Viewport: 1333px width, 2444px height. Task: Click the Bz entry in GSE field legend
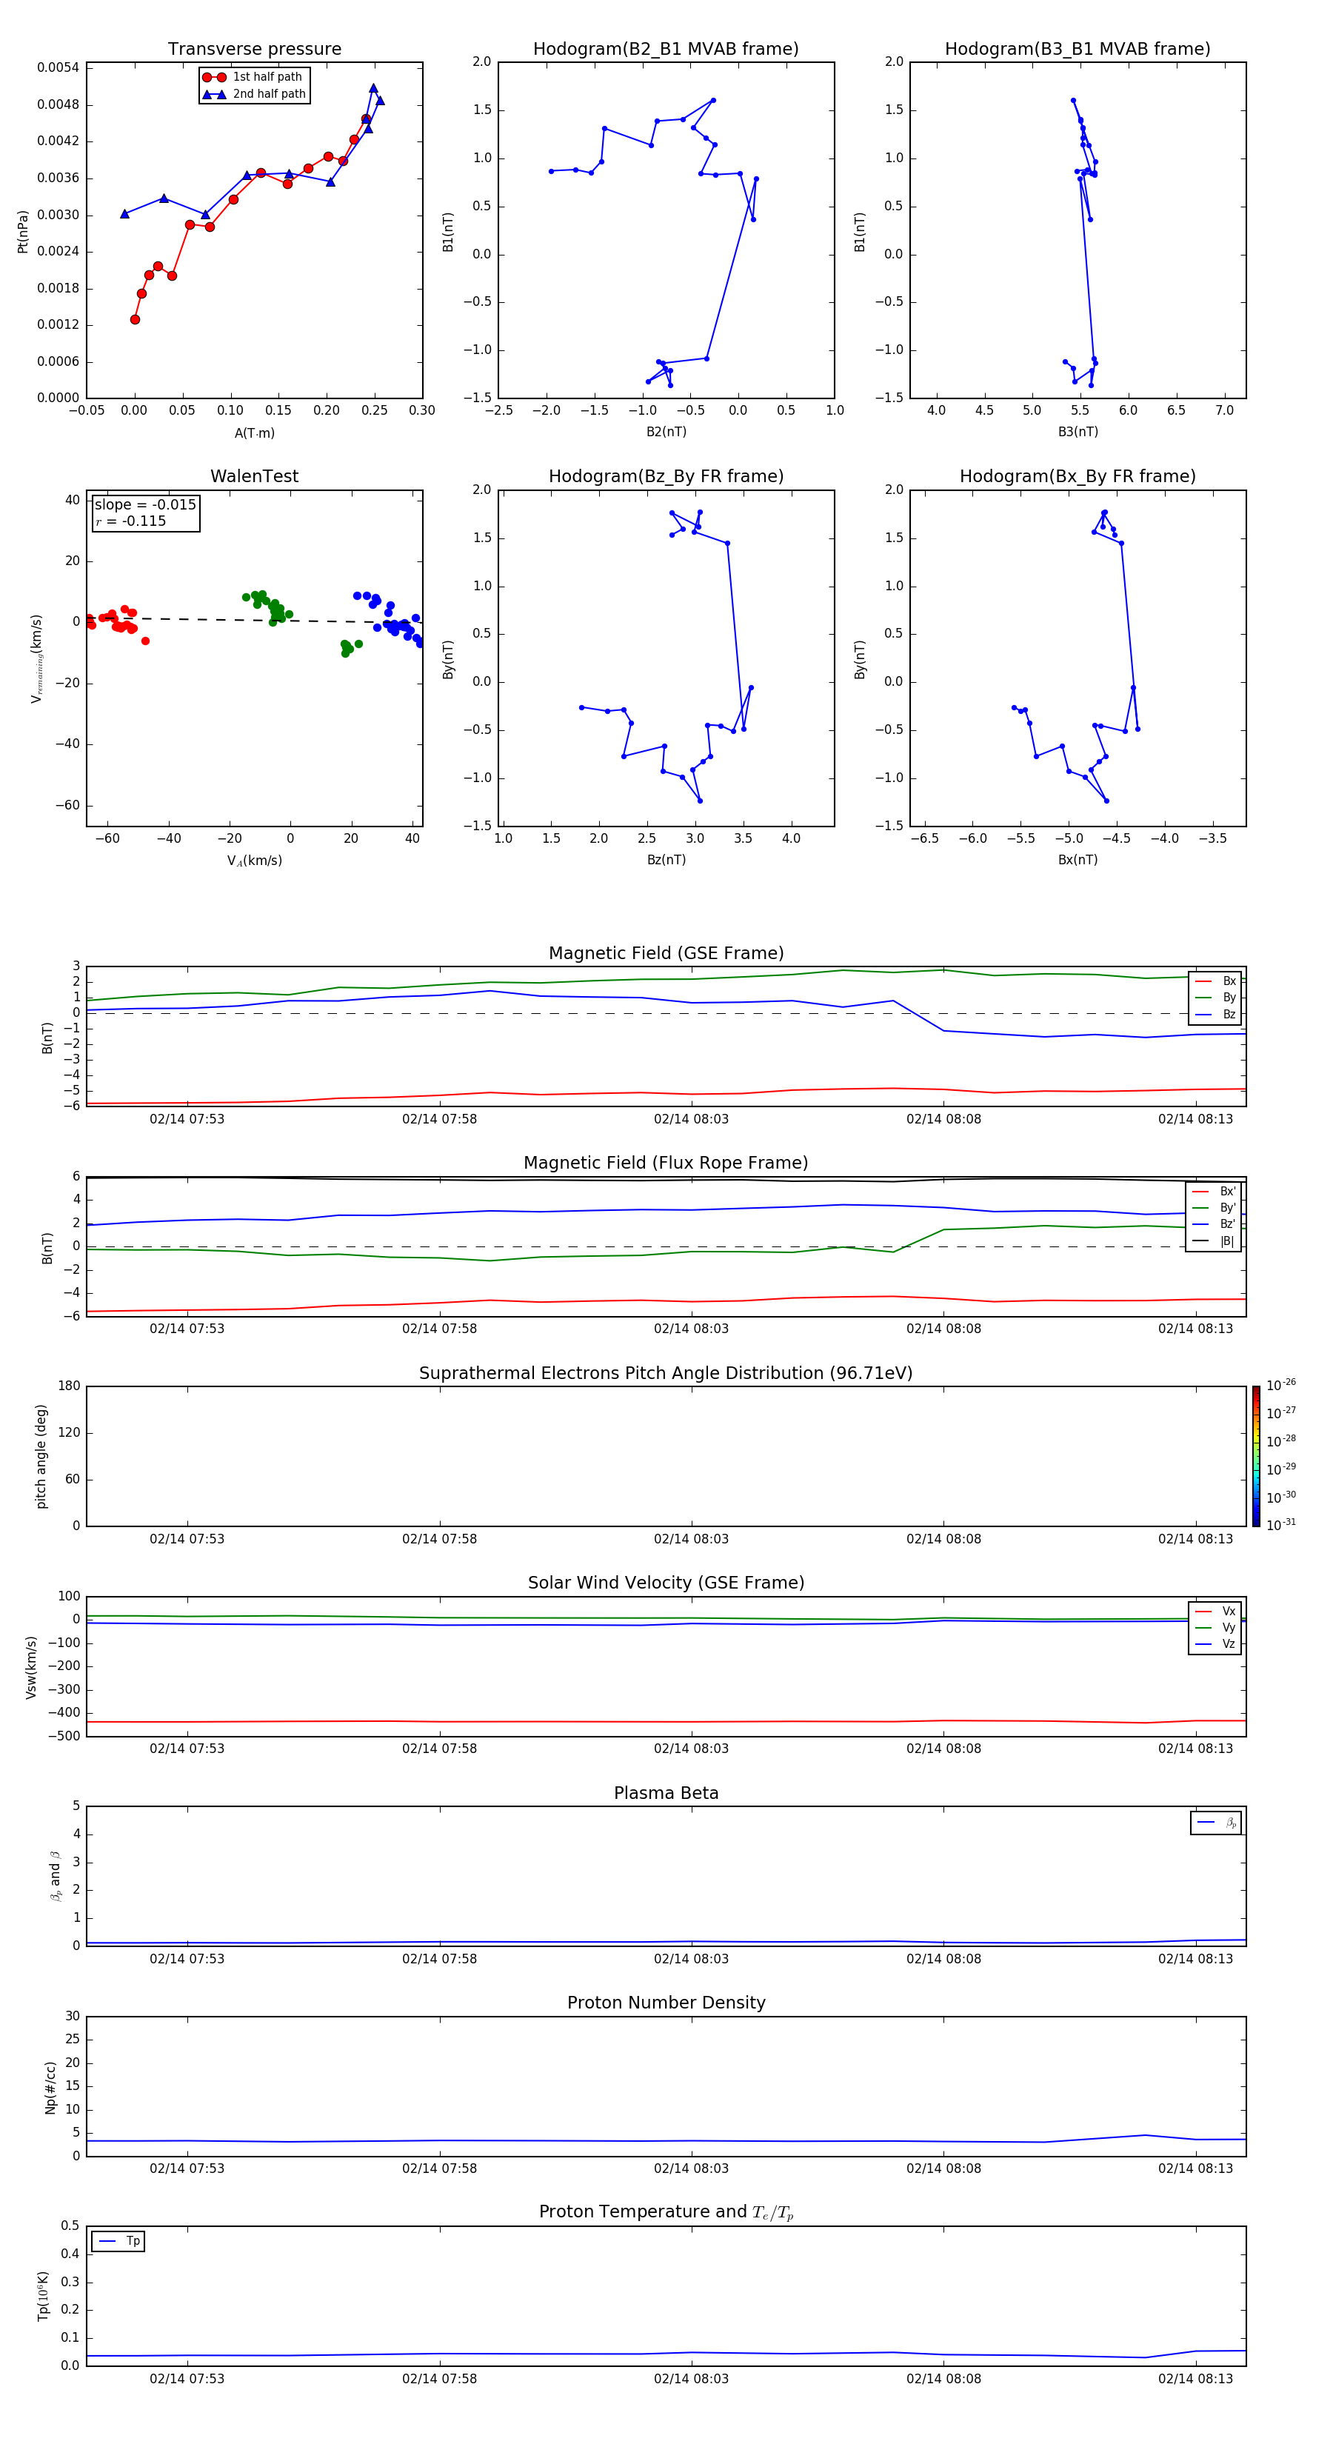(1215, 1014)
